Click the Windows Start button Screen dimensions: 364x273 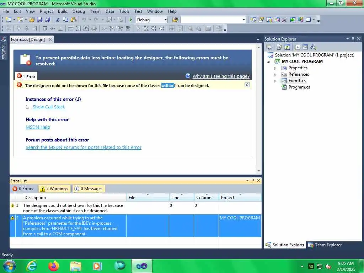coord(9,266)
